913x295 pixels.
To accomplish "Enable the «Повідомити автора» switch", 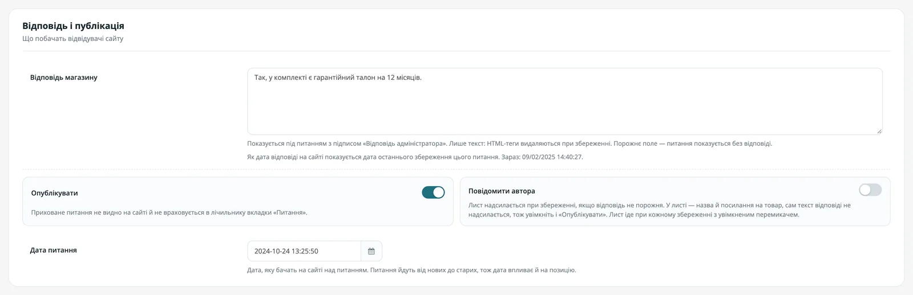I will (x=870, y=190).
